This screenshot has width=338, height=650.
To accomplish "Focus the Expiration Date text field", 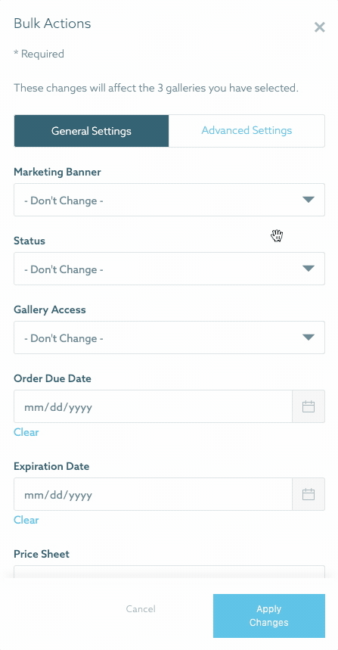I will pos(153,494).
